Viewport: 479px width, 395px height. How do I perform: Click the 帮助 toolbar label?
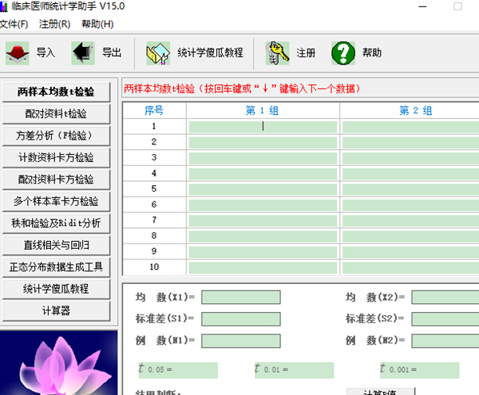pos(372,53)
